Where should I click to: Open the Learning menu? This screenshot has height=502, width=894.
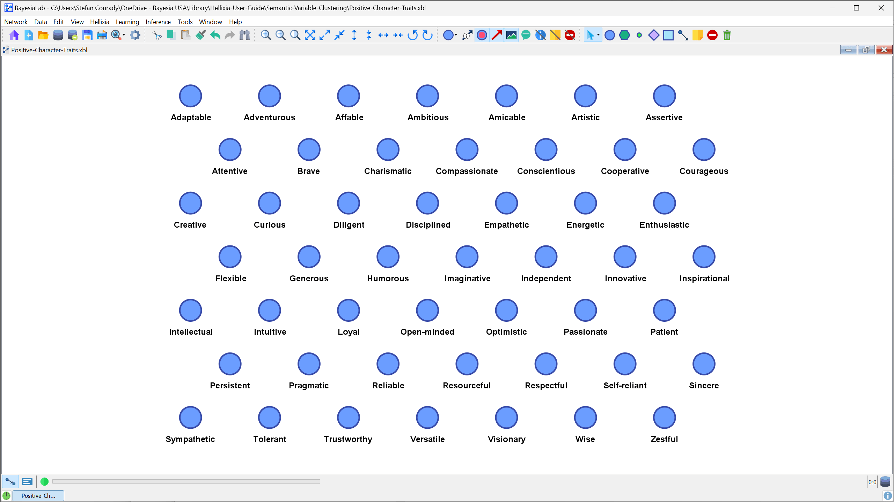[x=127, y=22]
